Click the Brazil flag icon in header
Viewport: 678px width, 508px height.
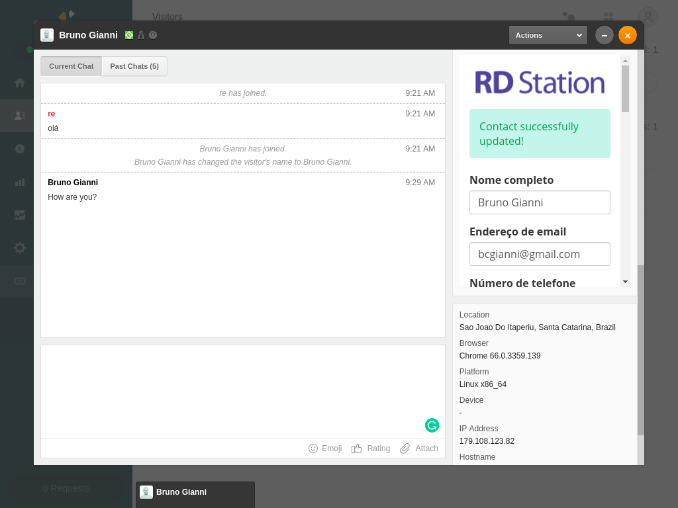pyautogui.click(x=129, y=35)
